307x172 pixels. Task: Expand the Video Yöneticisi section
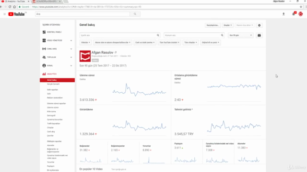[71, 41]
